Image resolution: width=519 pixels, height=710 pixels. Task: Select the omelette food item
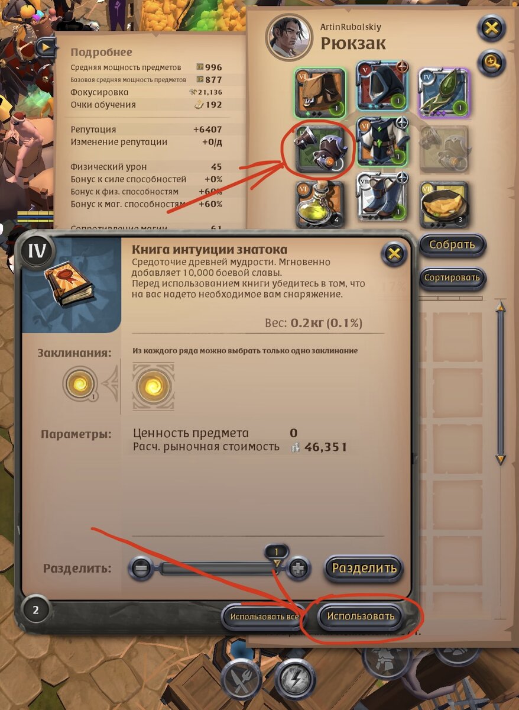pyautogui.click(x=445, y=204)
